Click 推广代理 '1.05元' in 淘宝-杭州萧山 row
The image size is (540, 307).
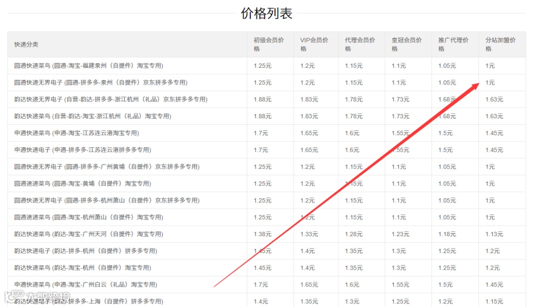(447, 217)
